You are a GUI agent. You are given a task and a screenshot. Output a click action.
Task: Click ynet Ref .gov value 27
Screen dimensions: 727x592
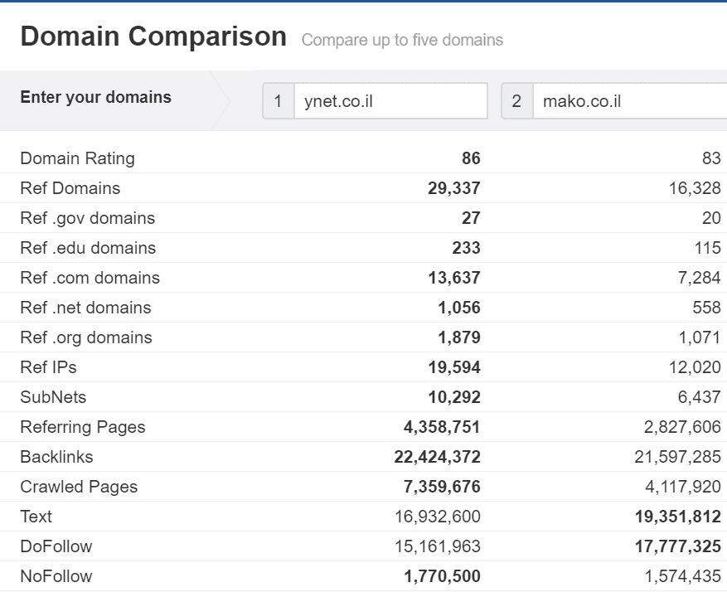pyautogui.click(x=471, y=218)
